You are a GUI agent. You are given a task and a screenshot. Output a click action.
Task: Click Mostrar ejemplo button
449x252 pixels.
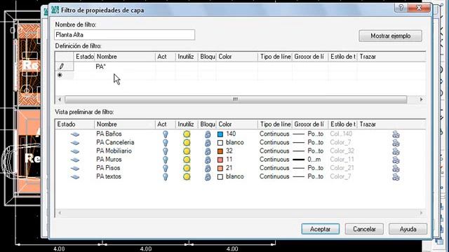[x=391, y=36]
